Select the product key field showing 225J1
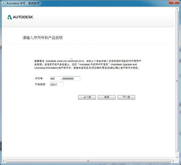The image size is (181, 165). point(57,85)
